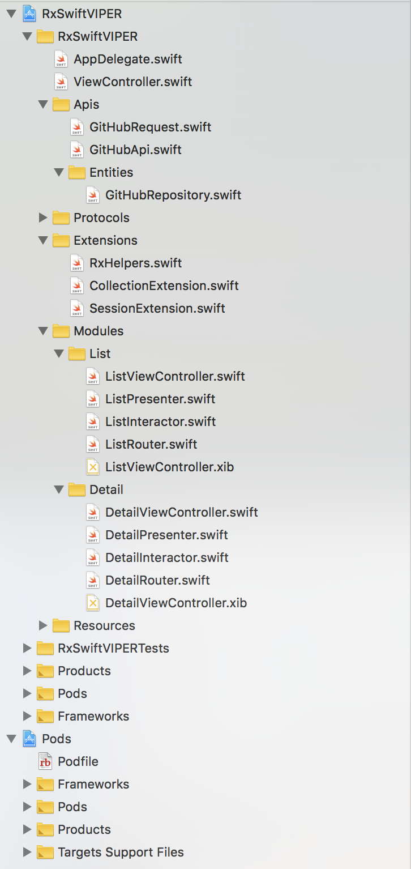The width and height of the screenshot is (411, 869).
Task: Click the ListPresenter.swift file icon
Action: 93,399
